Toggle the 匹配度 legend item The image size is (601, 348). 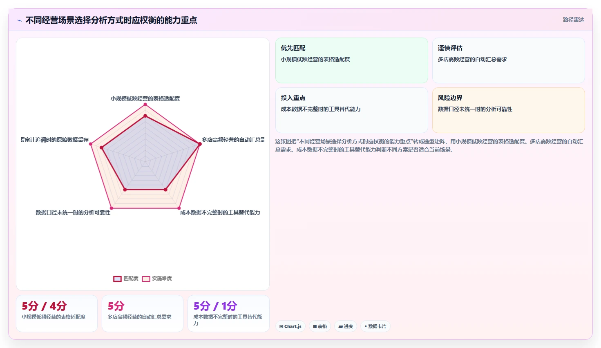pyautogui.click(x=126, y=279)
